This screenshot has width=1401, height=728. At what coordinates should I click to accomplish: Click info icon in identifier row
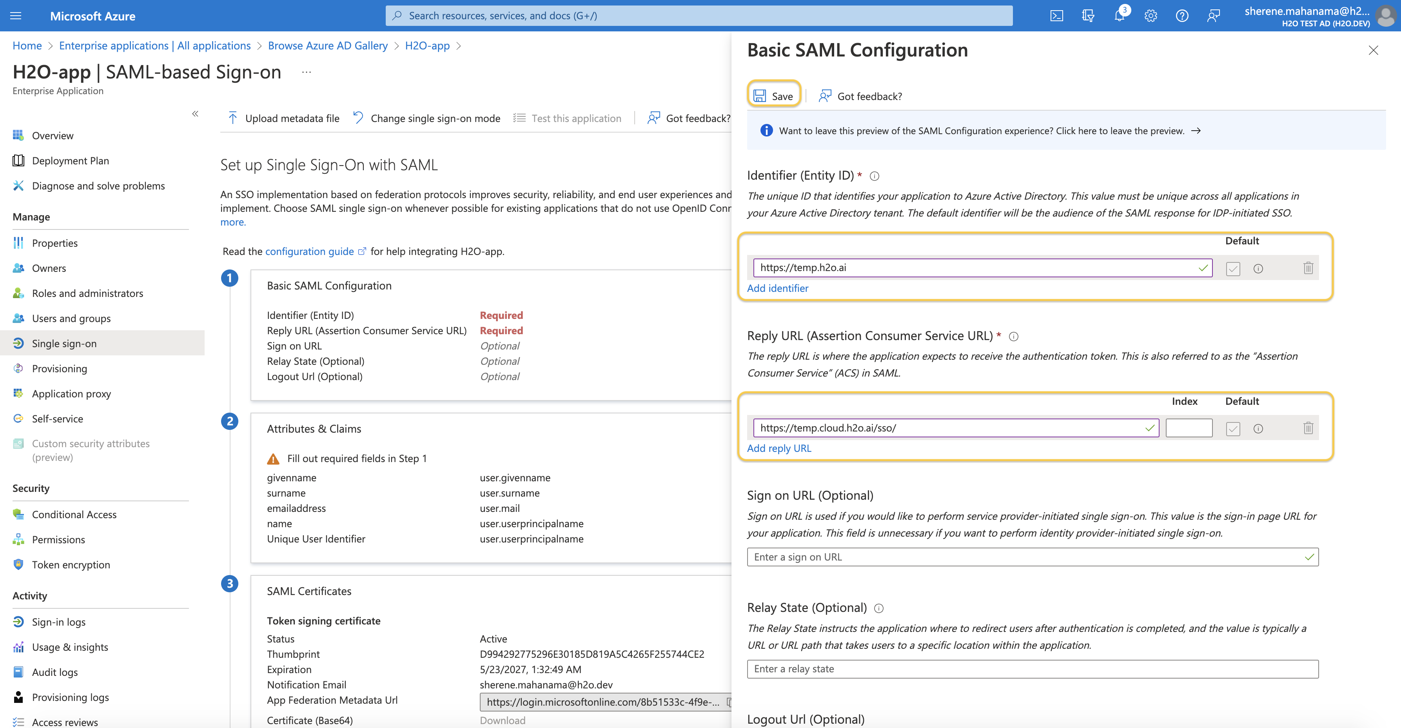point(1258,269)
